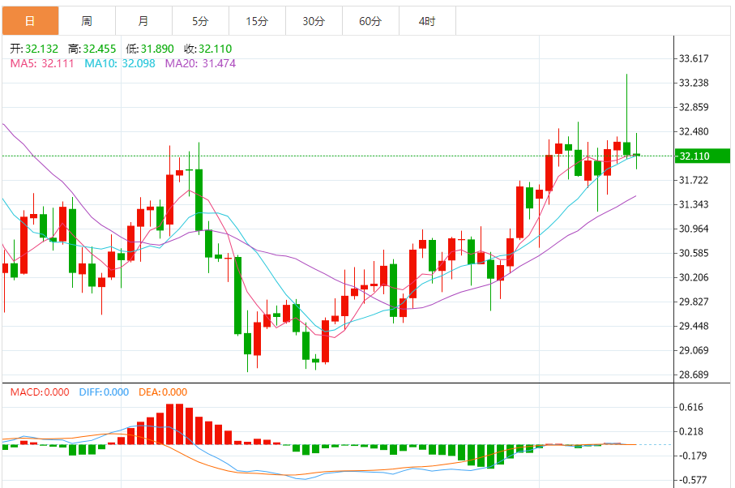The image size is (735, 488).
Task: Select the MA5: 32.111 indicator label
Action: 42,63
